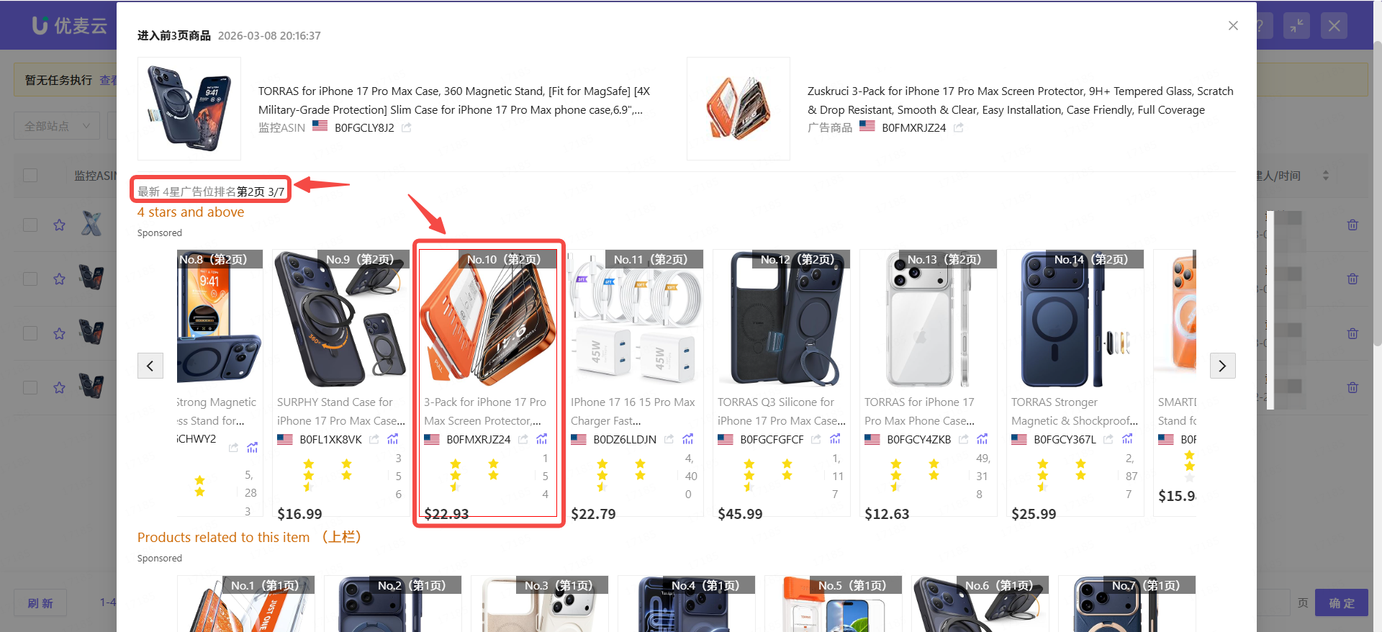Click the 确定 confirm button
The height and width of the screenshot is (632, 1382).
(x=1342, y=603)
